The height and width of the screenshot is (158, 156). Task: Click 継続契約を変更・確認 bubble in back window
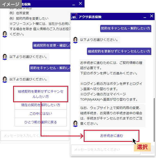click(x=52, y=45)
